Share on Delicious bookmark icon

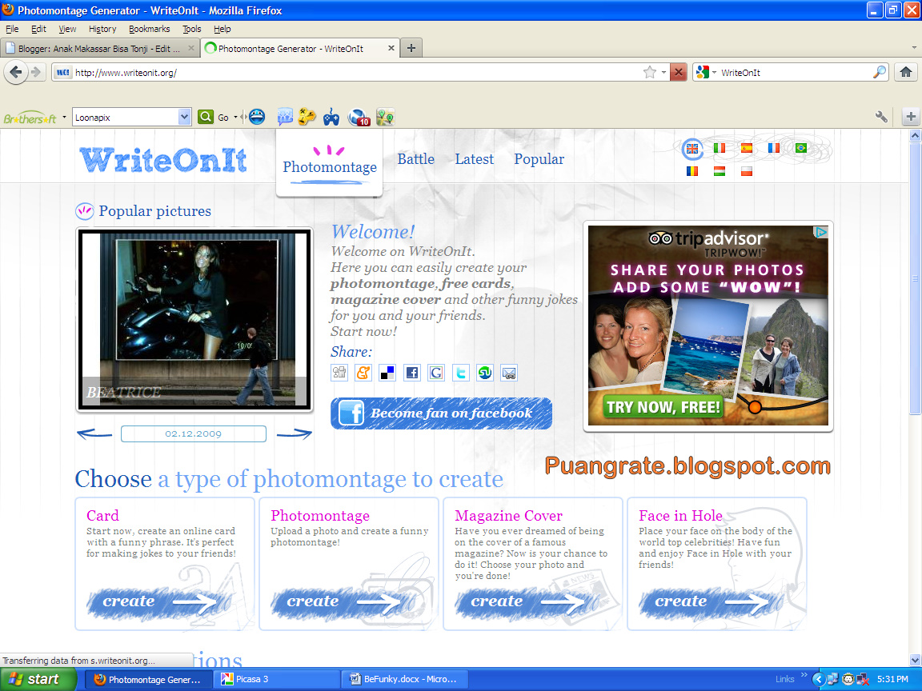coord(387,373)
